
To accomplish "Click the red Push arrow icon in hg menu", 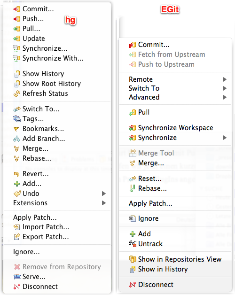I will (17, 19).
